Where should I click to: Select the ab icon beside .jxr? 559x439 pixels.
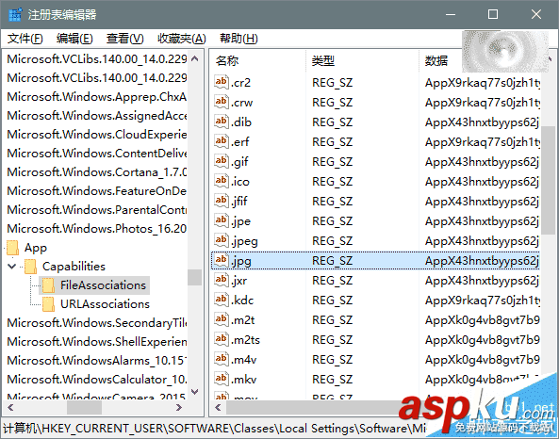pyautogui.click(x=222, y=280)
